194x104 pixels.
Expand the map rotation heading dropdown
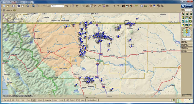(190, 39)
